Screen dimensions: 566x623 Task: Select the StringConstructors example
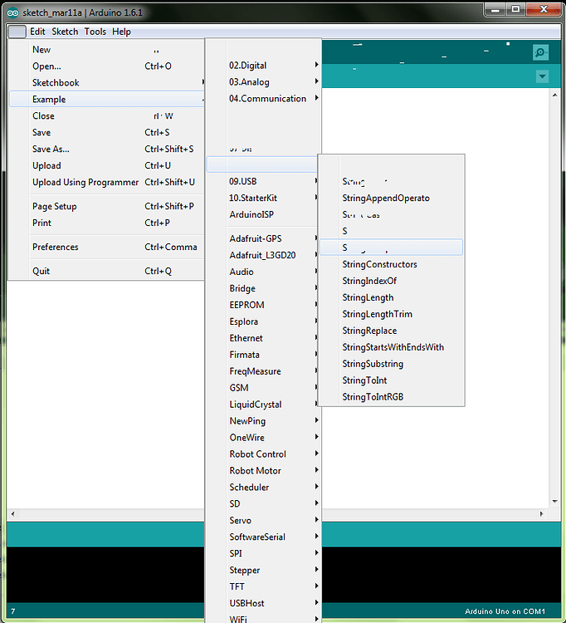391,264
